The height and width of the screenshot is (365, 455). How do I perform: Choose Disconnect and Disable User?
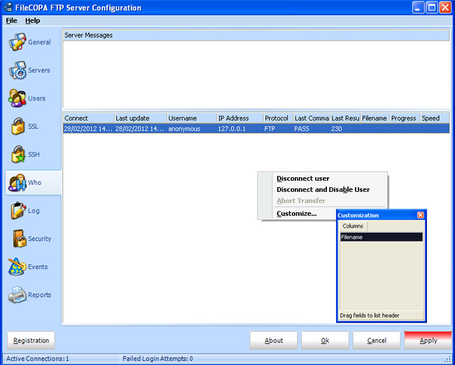click(323, 190)
